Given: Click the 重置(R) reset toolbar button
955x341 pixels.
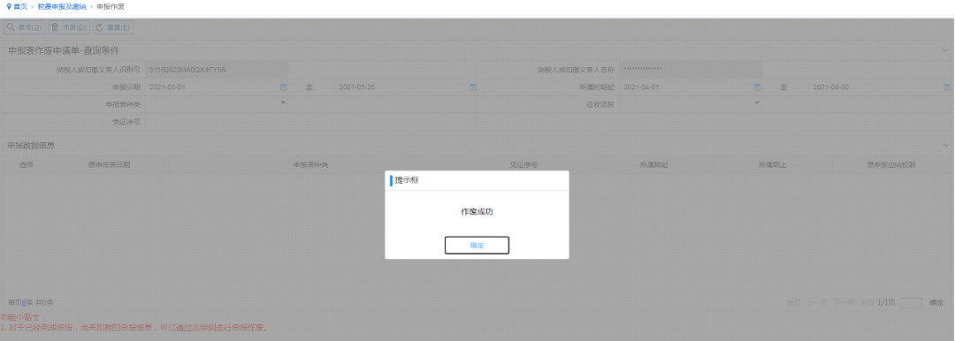Looking at the screenshot, I should [x=113, y=27].
